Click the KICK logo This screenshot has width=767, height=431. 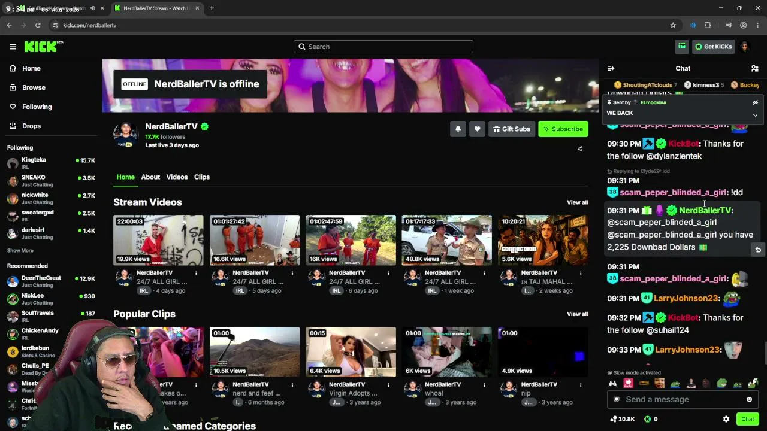(x=43, y=47)
